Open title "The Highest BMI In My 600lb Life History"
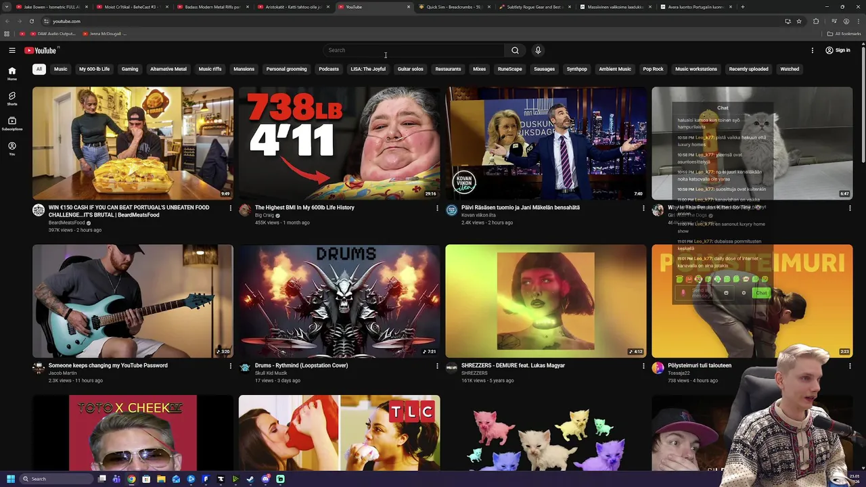Viewport: 866px width, 487px height. coord(304,208)
